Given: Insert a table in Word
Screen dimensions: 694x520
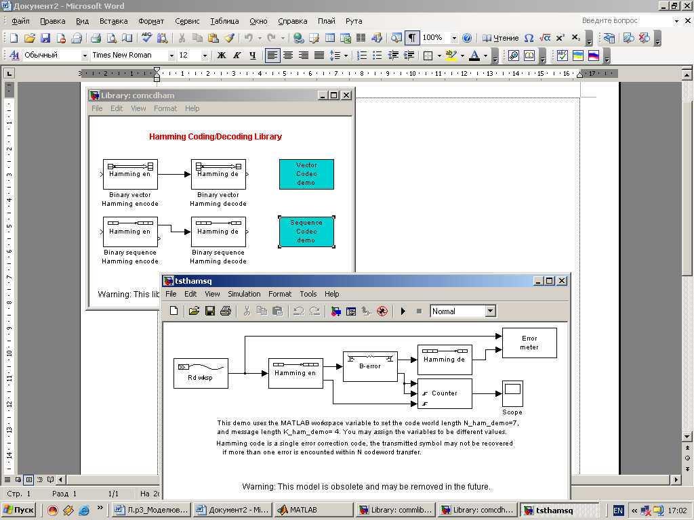Looking at the screenshot, I should [330, 38].
